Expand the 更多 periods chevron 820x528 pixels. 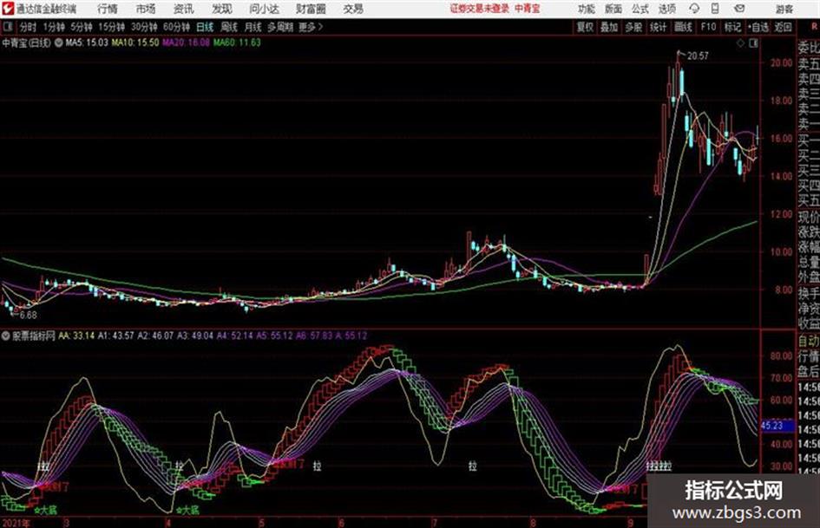coord(311,27)
